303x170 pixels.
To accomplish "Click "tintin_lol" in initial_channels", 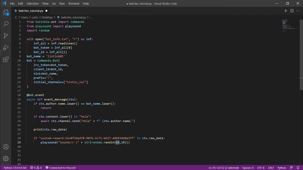I will pos(76,82).
